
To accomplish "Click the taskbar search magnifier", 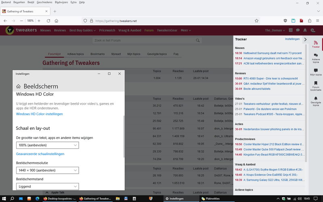I will [x=12, y=199].
